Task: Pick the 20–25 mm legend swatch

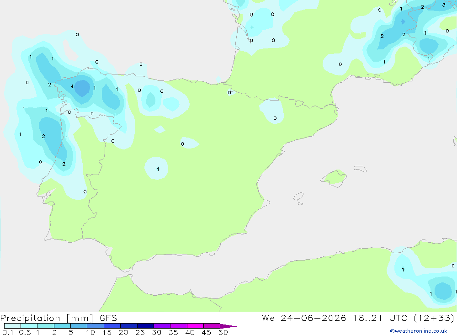Action: click(x=129, y=326)
